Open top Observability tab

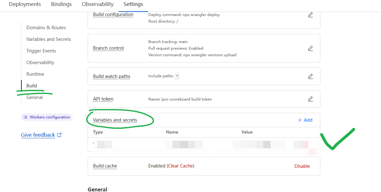click(x=97, y=4)
